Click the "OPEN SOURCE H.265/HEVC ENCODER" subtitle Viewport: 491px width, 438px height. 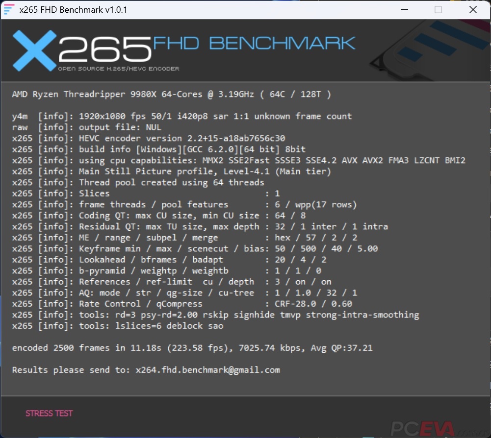click(118, 69)
